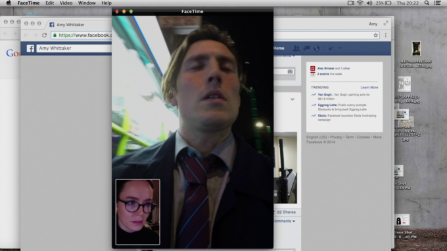Click Learn More in the Trending box

tap(369, 88)
